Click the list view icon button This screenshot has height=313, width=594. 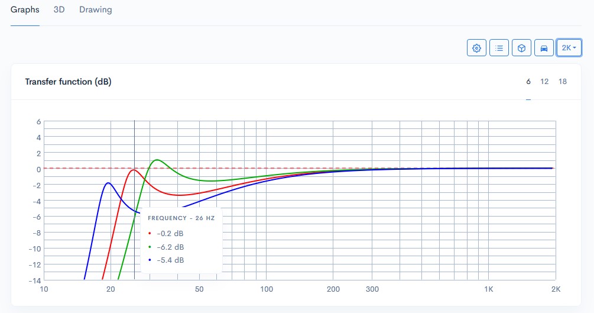(499, 48)
